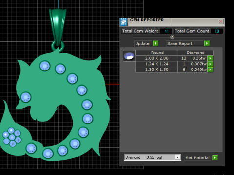The height and width of the screenshot is (175, 234).
Task: Click the Gem Reporter panel icon
Action: (x=124, y=22)
